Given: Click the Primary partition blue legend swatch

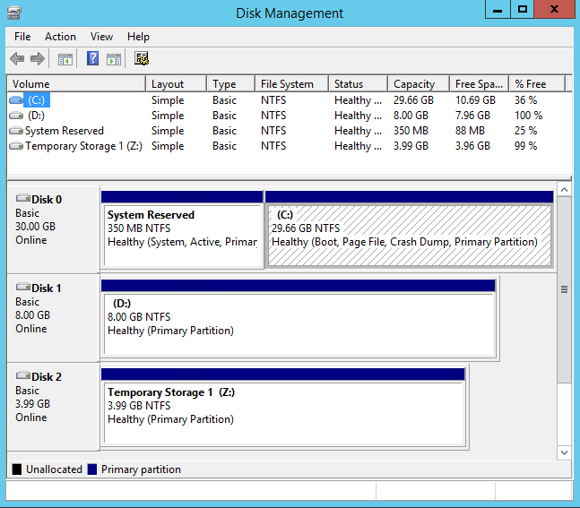Looking at the screenshot, I should [x=92, y=469].
